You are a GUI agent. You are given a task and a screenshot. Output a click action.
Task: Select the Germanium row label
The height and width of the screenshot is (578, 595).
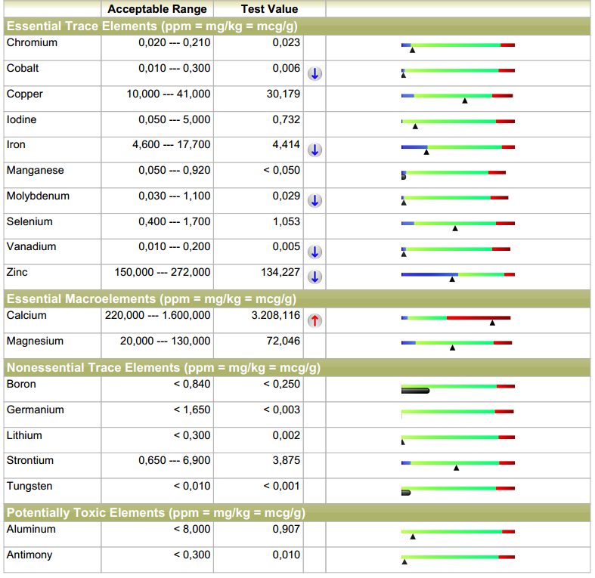[36, 410]
